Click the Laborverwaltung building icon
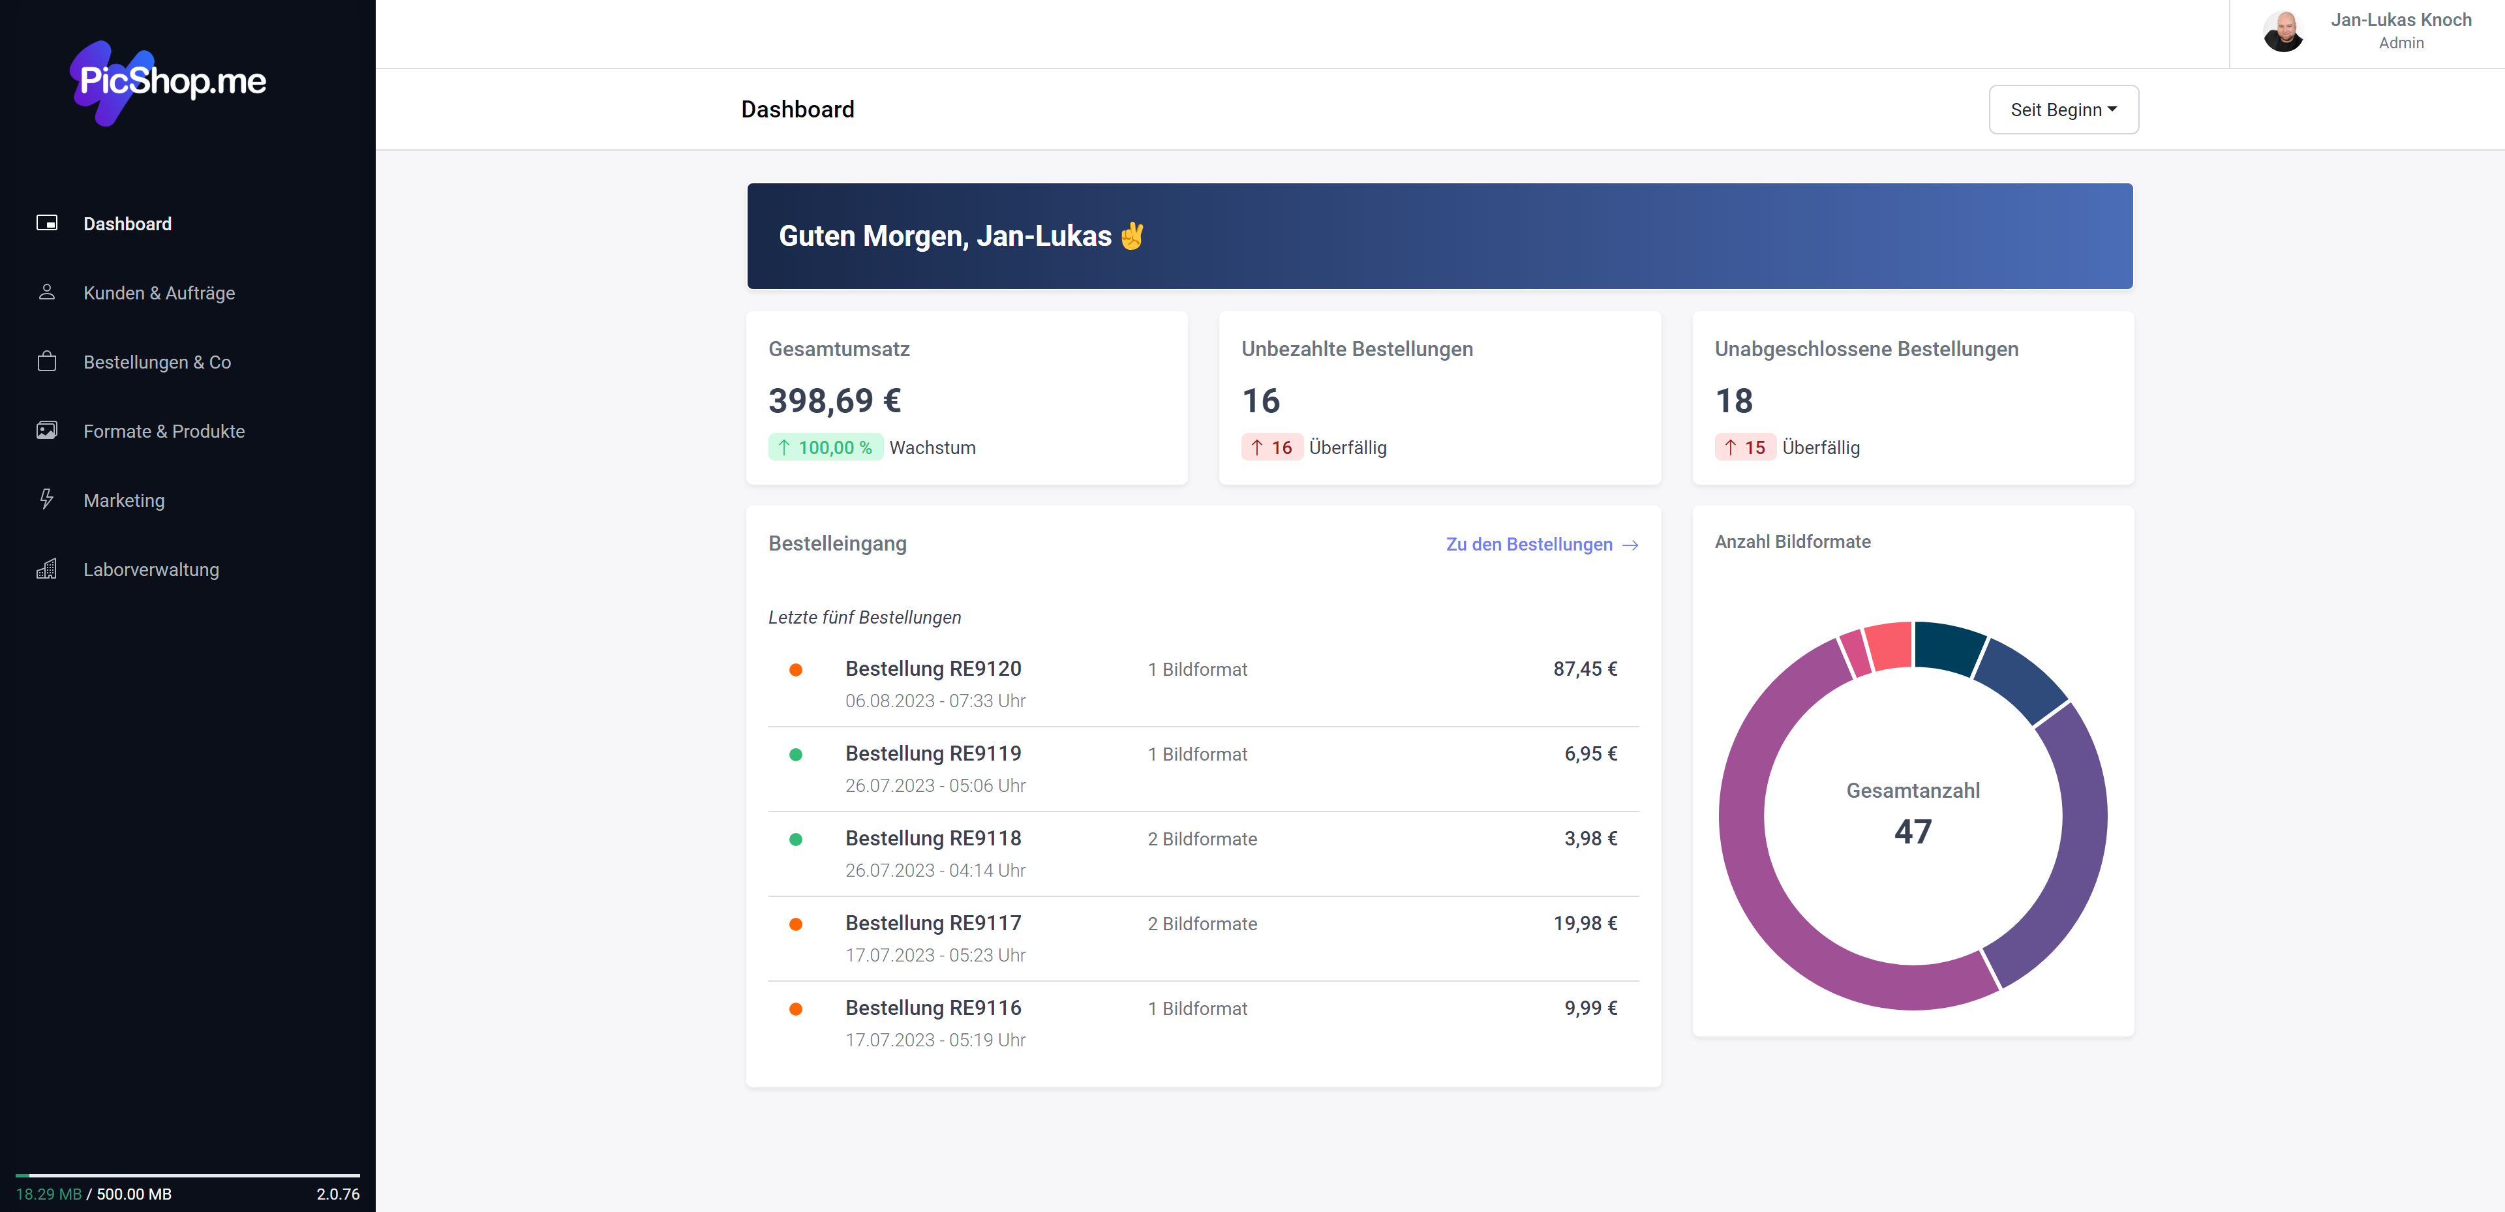Viewport: 2505px width, 1212px height. [x=47, y=569]
